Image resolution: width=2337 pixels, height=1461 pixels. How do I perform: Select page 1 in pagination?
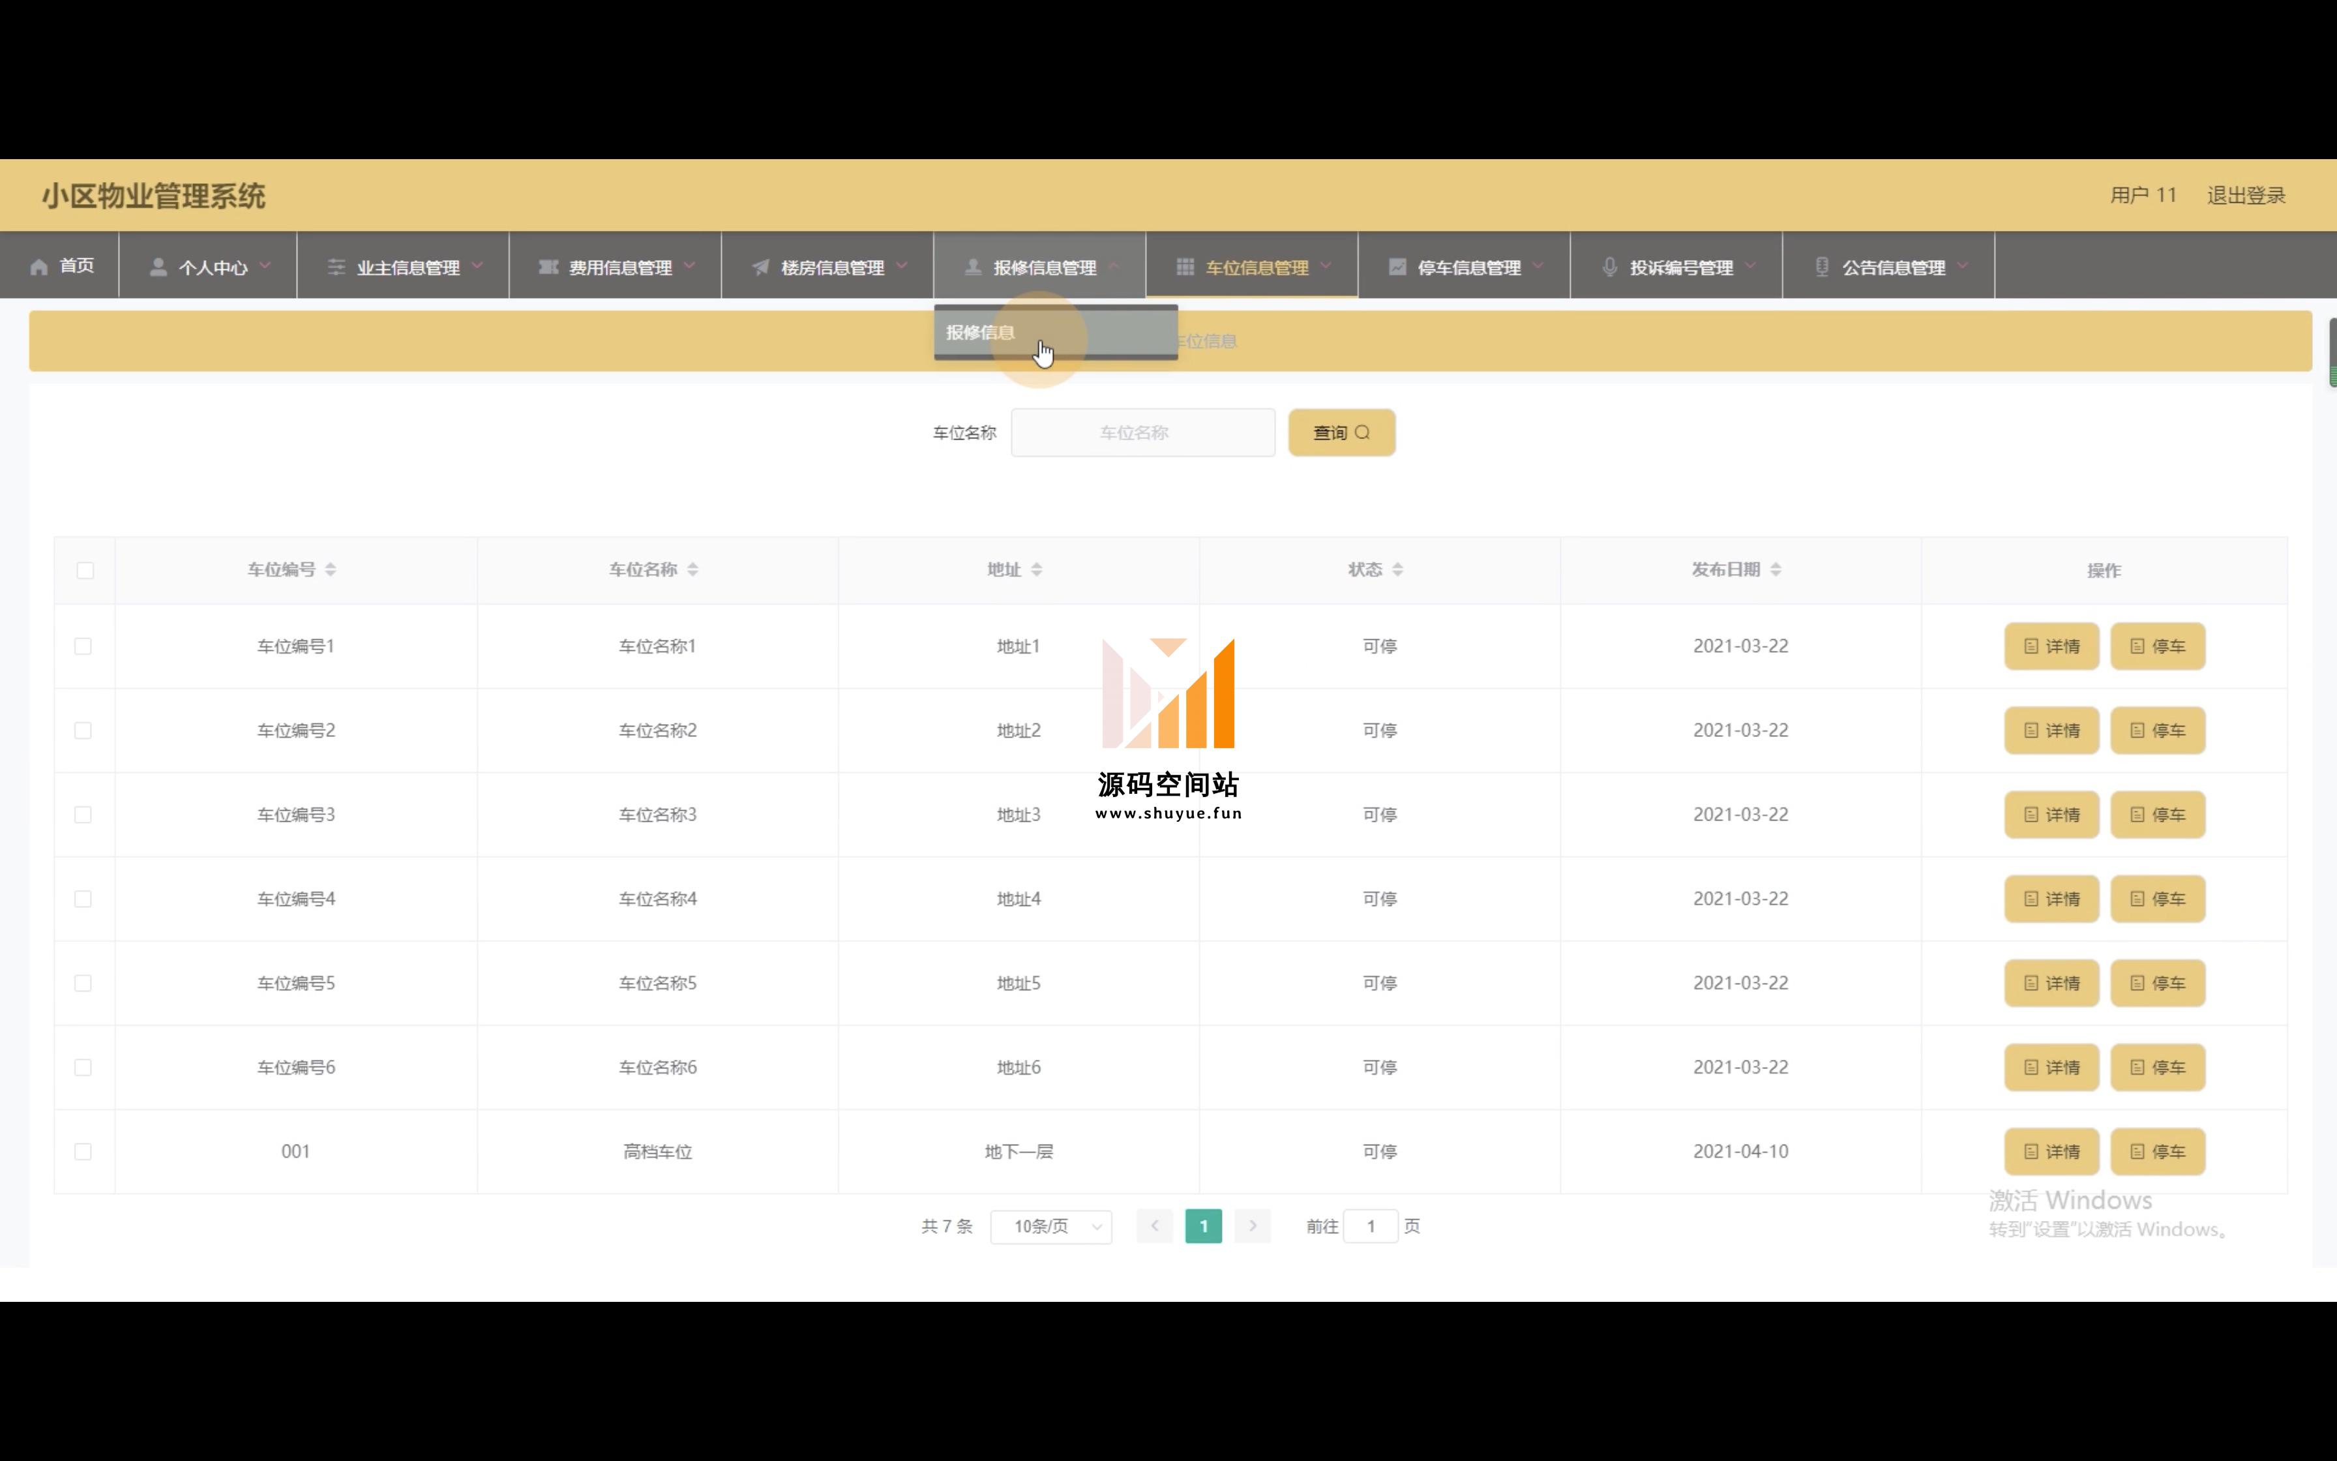(x=1203, y=1226)
